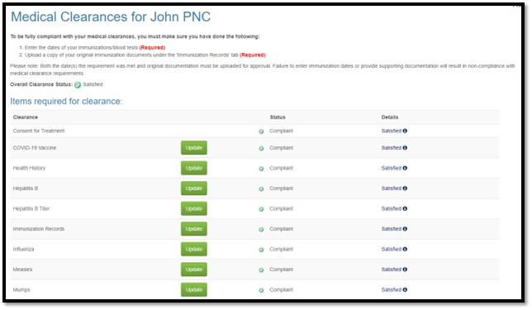Update the COVID-19 Vaccine clearance
The width and height of the screenshot is (532, 310).
tap(194, 148)
